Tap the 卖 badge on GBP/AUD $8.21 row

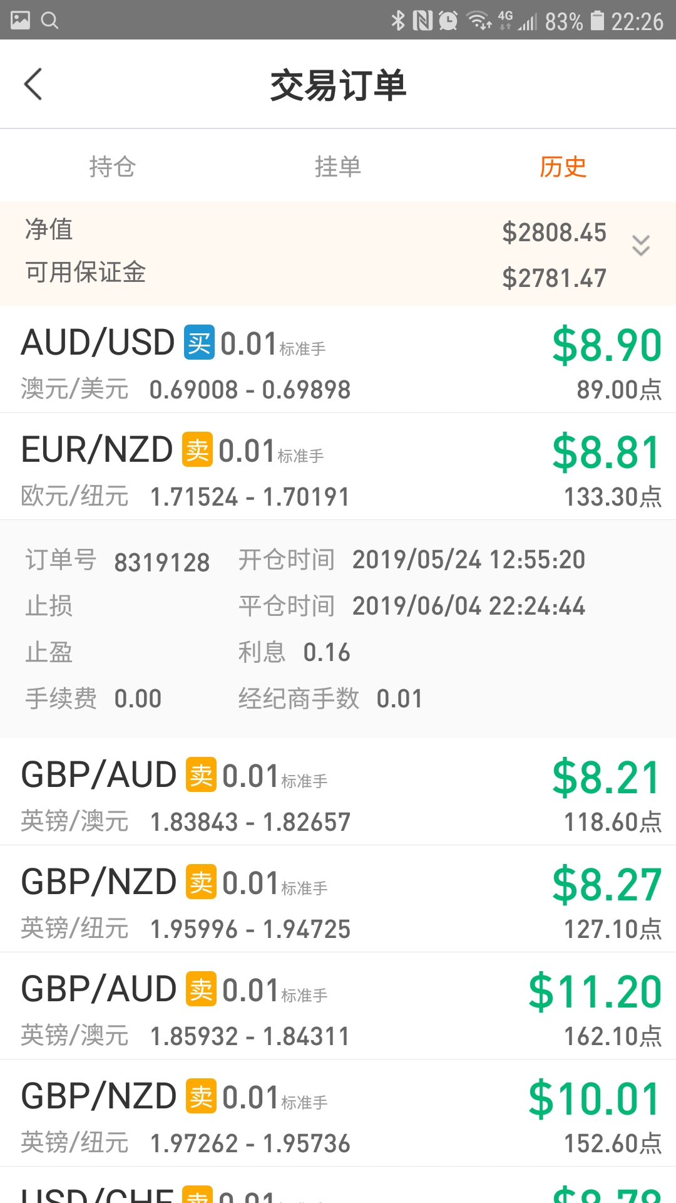pos(201,774)
